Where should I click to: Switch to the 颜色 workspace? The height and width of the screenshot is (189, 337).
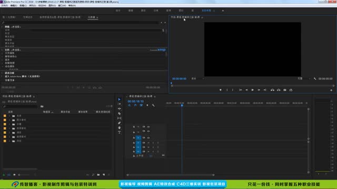(x=143, y=10)
